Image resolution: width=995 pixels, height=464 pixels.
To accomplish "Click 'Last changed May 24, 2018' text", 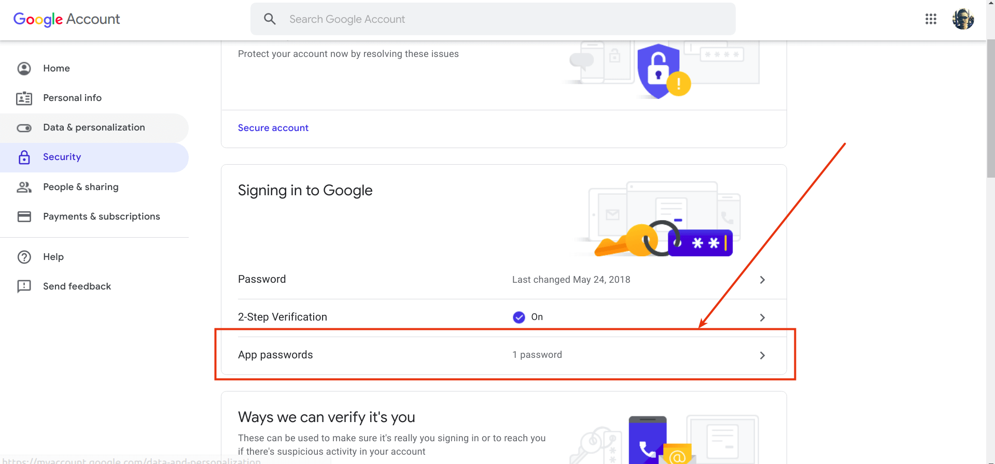I will pyautogui.click(x=571, y=280).
